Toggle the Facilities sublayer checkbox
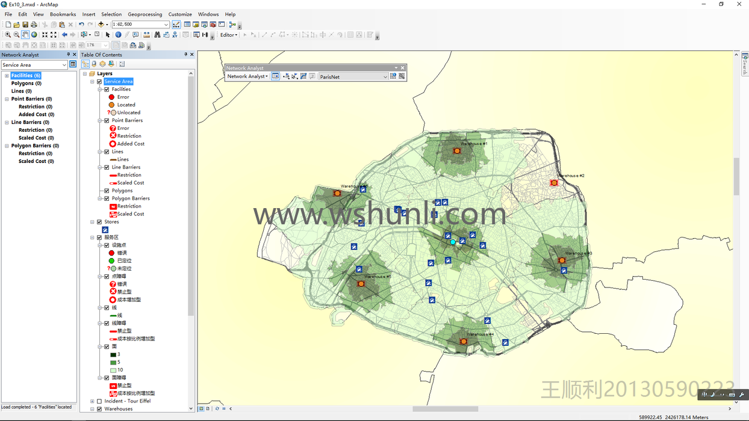Image resolution: width=749 pixels, height=421 pixels. (x=107, y=90)
